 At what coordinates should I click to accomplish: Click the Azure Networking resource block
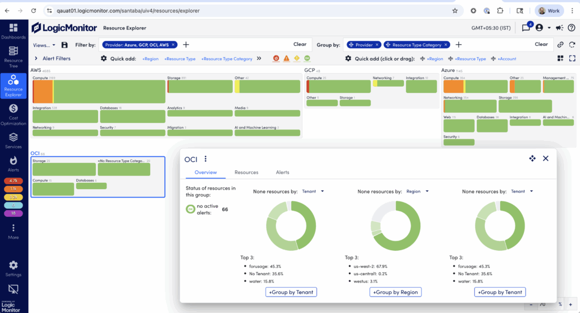pyautogui.click(x=470, y=106)
